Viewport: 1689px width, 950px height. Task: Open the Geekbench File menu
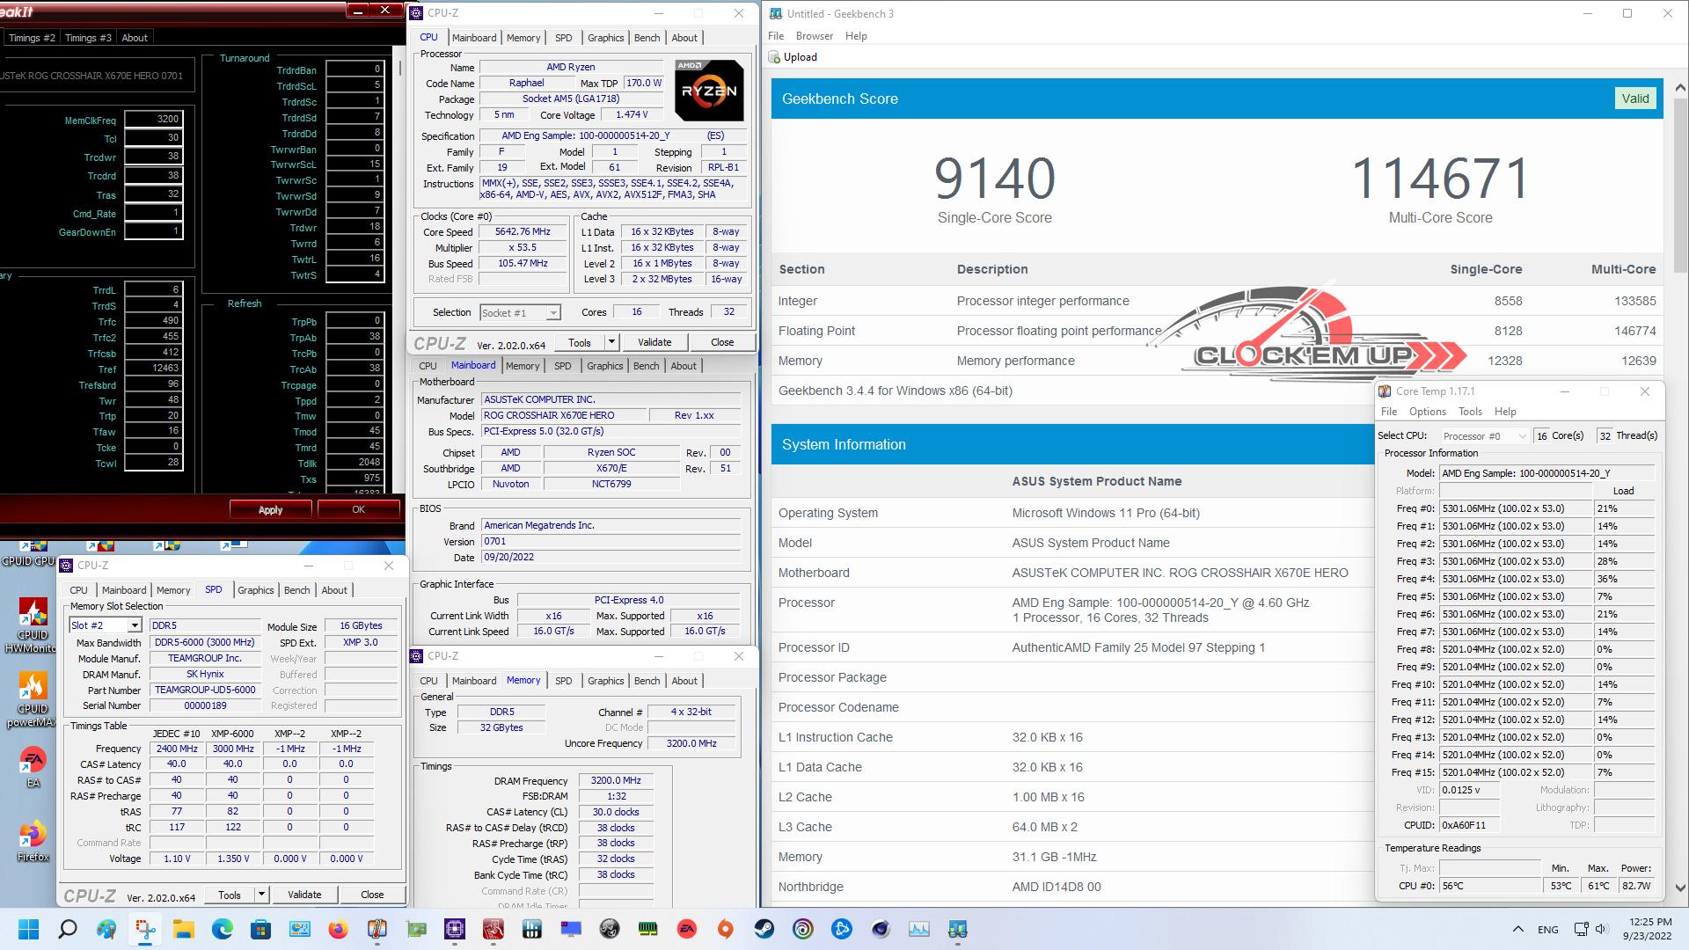776,36
